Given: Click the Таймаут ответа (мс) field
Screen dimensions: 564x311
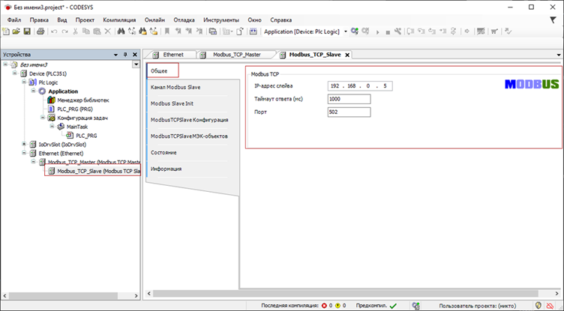Looking at the screenshot, I should point(349,99).
